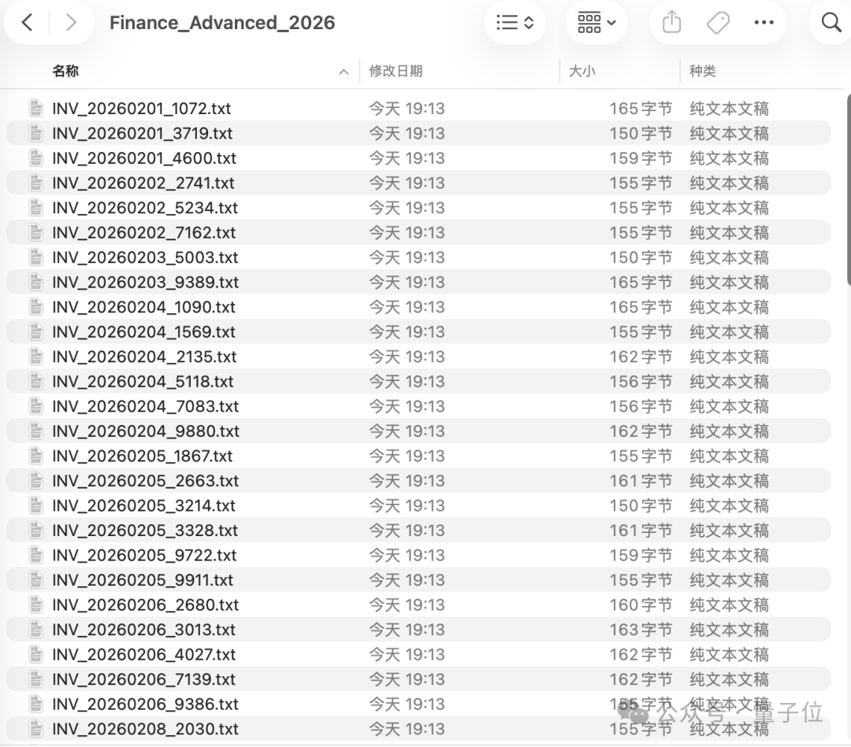Click the Share icon
Image resolution: width=851 pixels, height=747 pixels.
pos(672,23)
